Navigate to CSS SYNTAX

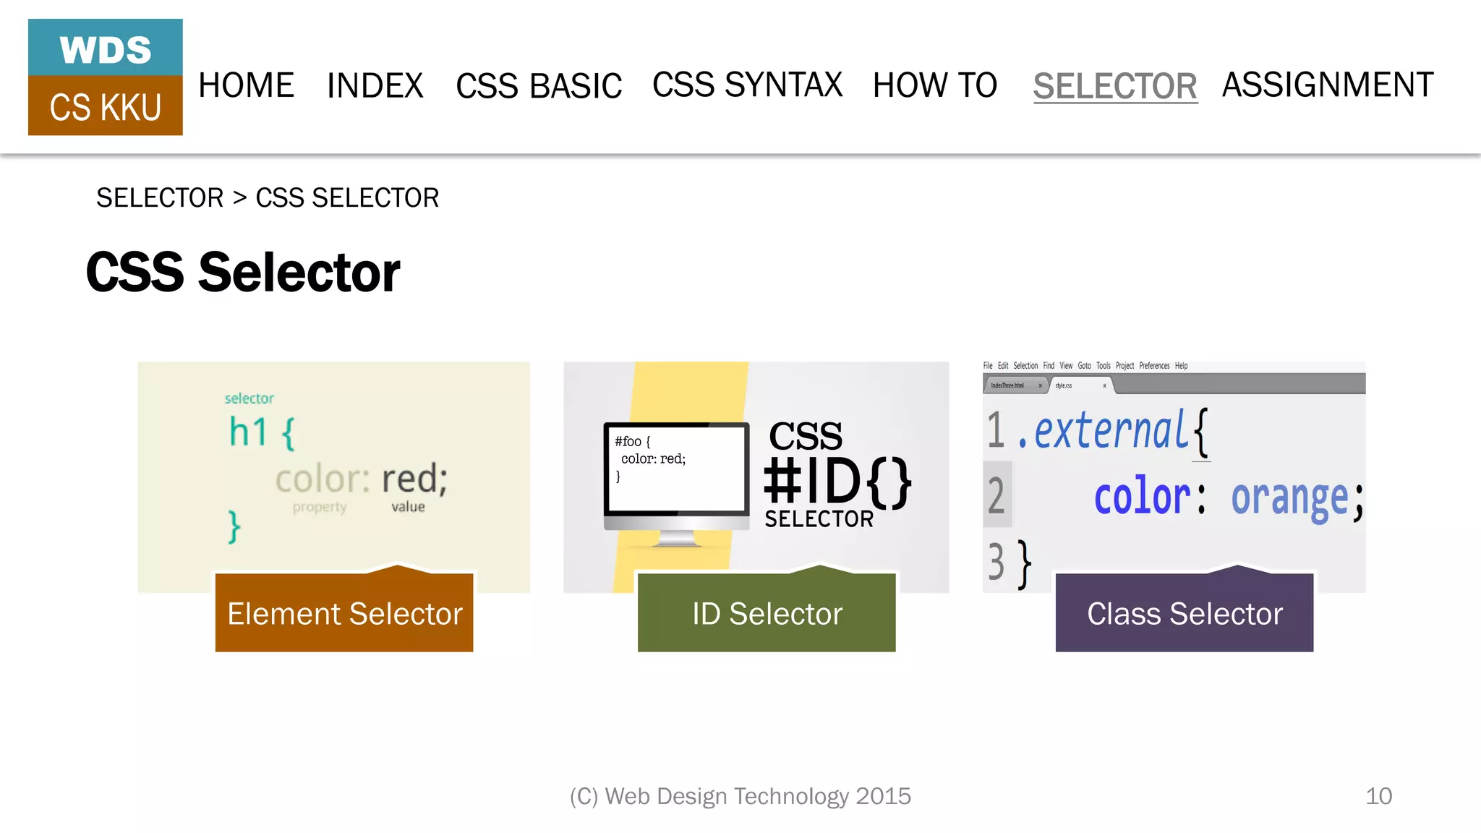(x=747, y=85)
